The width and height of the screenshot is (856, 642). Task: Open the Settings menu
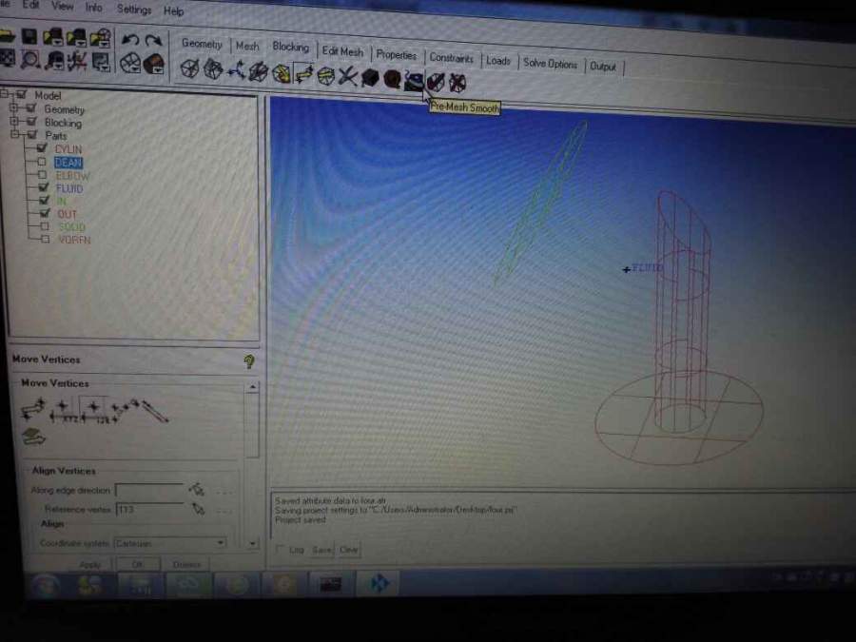click(x=134, y=10)
